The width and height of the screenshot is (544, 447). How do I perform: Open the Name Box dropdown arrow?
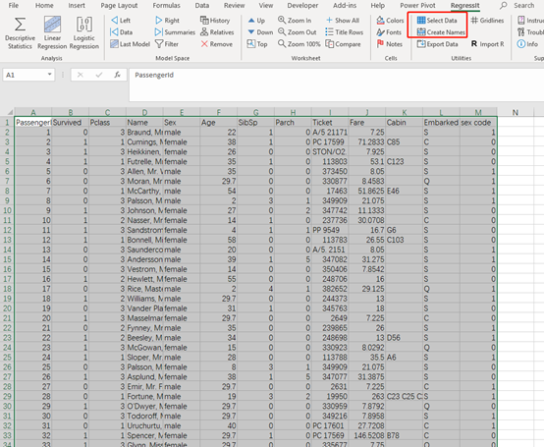pyautogui.click(x=50, y=75)
